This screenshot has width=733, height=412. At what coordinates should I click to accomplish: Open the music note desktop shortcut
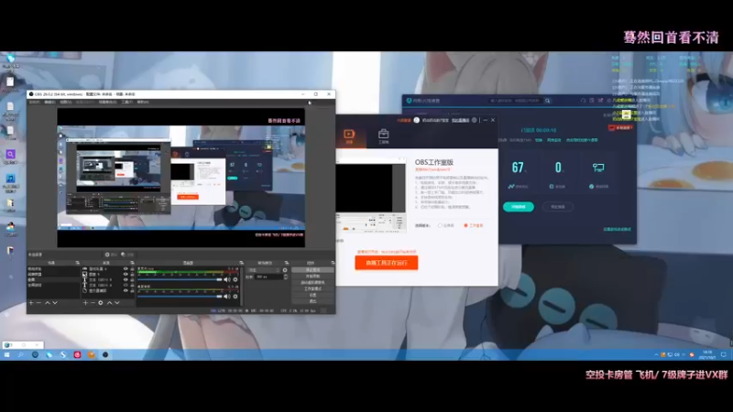(x=10, y=179)
